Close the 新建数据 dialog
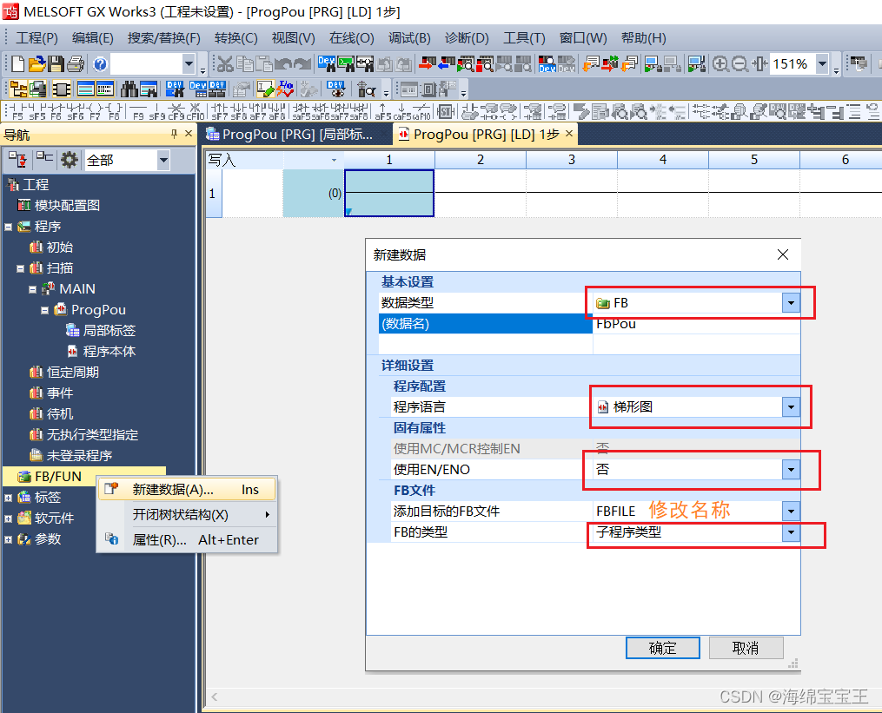The image size is (882, 713). coord(782,254)
